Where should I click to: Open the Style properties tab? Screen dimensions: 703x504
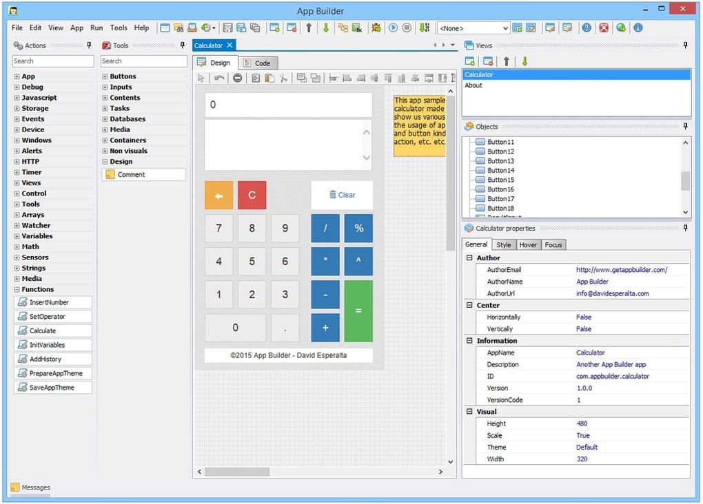[504, 244]
